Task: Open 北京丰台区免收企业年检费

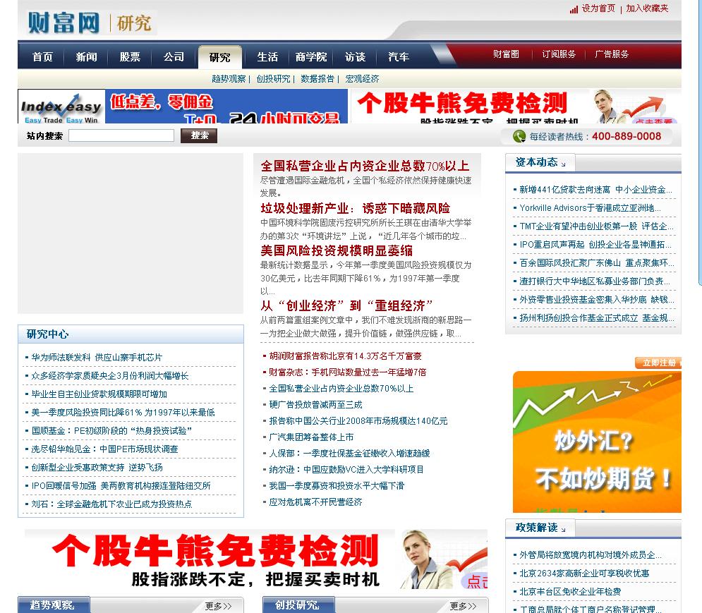Action: [x=570, y=592]
